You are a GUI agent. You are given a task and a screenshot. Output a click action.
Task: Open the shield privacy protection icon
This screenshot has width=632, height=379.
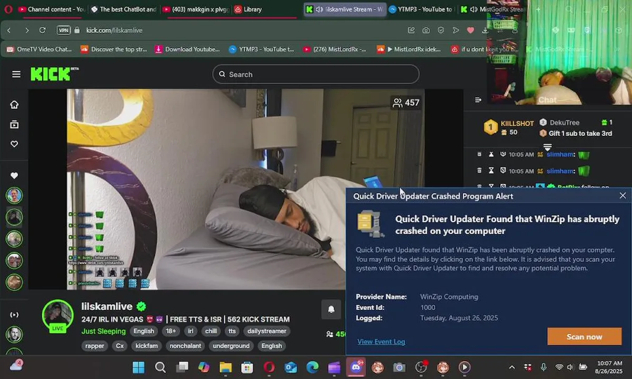tap(441, 30)
